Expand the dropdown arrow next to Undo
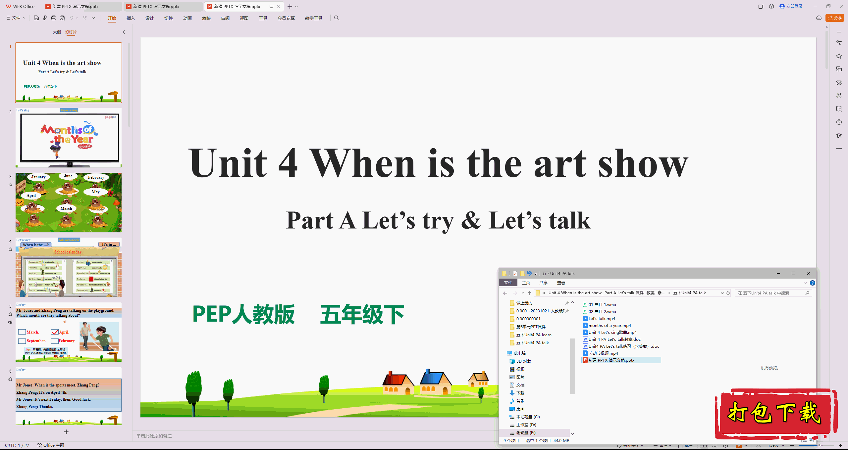This screenshot has width=848, height=450. pyautogui.click(x=77, y=18)
